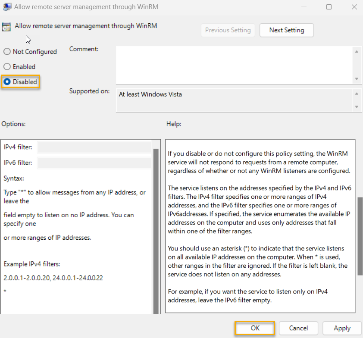
Task: Click the Previous Setting button
Action: coord(228,30)
